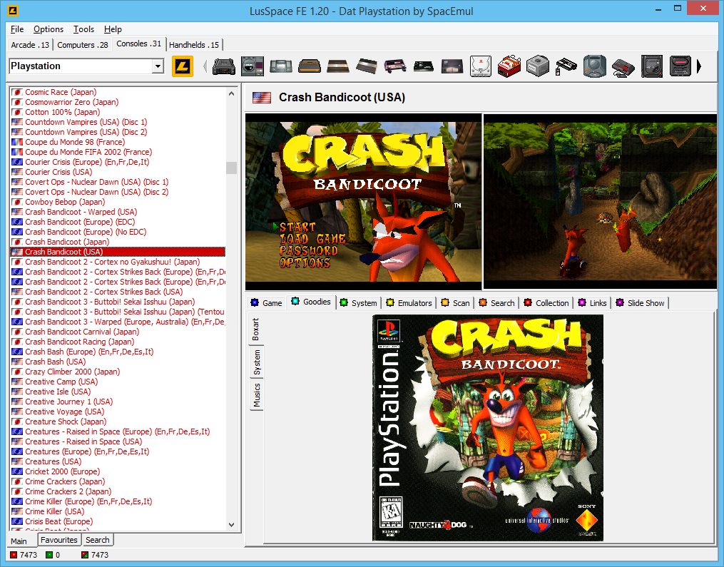Open the File menu
This screenshot has height=567, width=724.
(17, 29)
